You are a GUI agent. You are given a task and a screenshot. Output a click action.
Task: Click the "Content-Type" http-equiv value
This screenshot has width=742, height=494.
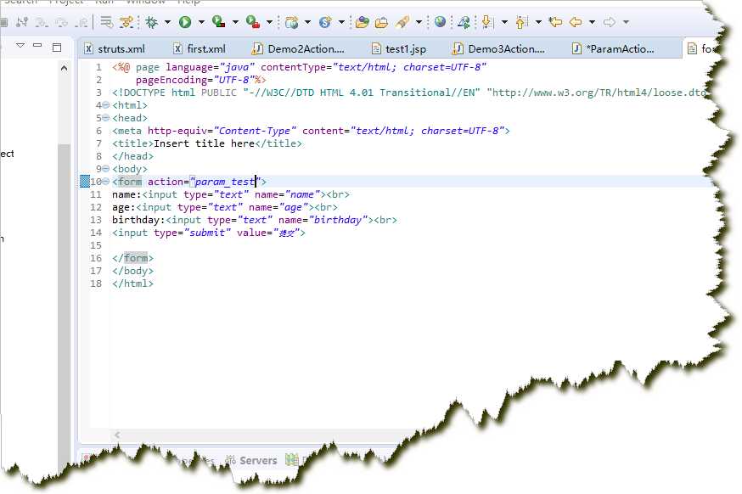255,131
